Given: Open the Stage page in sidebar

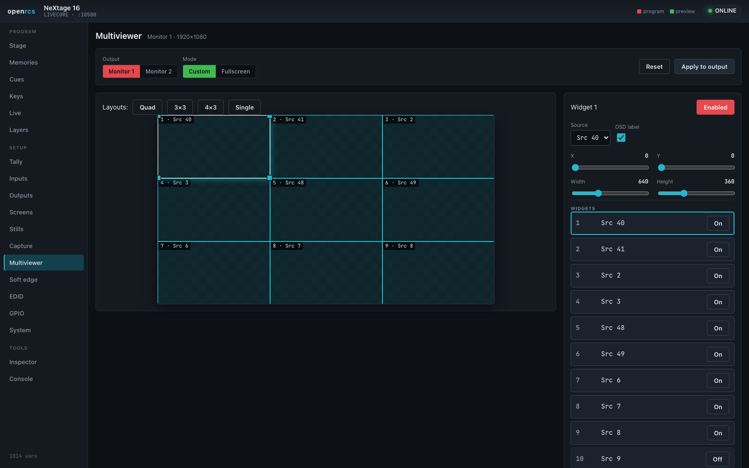Looking at the screenshot, I should click(44, 45).
